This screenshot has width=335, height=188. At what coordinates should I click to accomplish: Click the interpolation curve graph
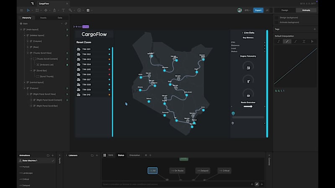pos(296,66)
